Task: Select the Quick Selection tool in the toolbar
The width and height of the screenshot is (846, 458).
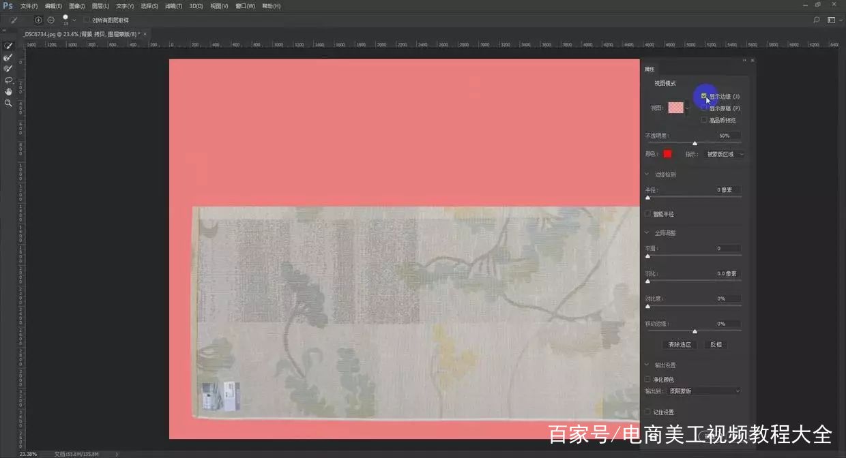Action: (8, 46)
